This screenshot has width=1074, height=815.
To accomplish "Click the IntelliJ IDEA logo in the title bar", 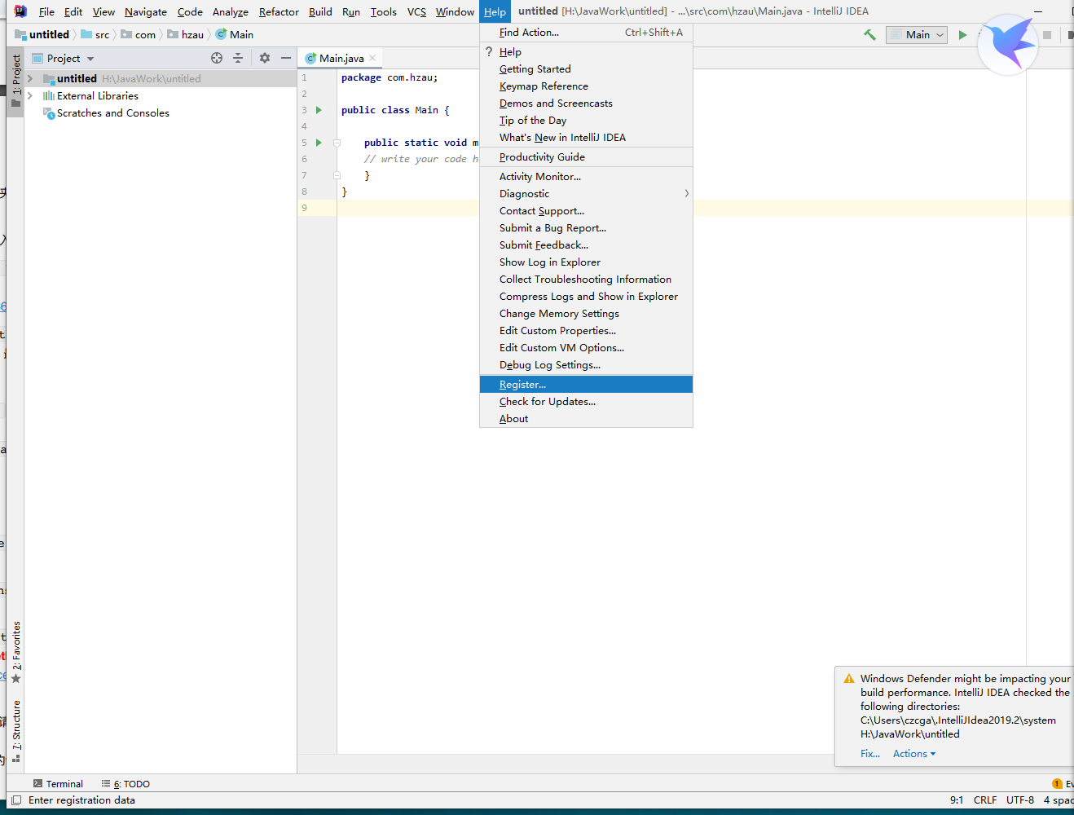I will [x=20, y=11].
